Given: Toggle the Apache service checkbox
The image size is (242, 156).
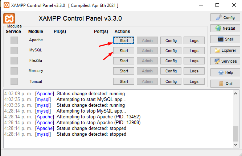Looking at the screenshot, I should click(14, 40).
